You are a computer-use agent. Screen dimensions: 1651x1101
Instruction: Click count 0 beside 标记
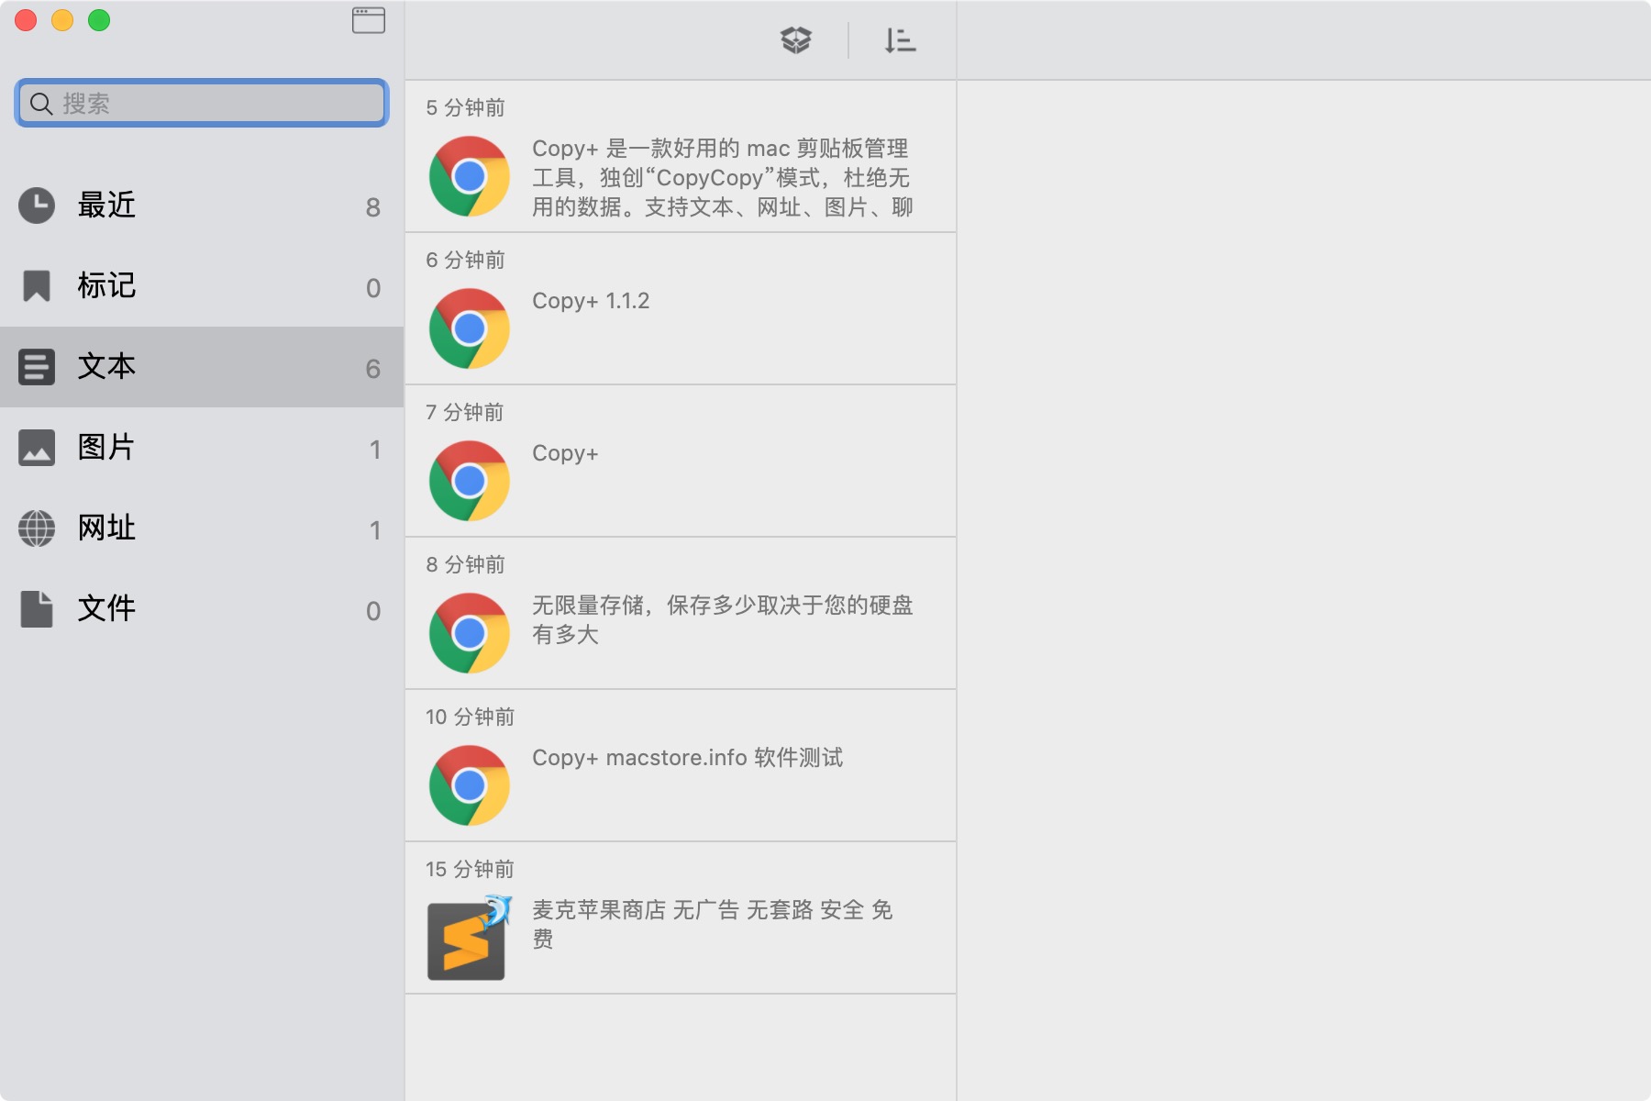click(x=372, y=288)
